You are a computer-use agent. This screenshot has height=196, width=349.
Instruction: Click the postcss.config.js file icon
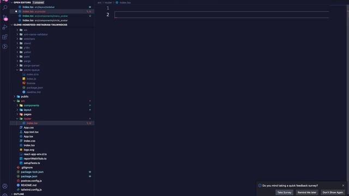[18, 181]
